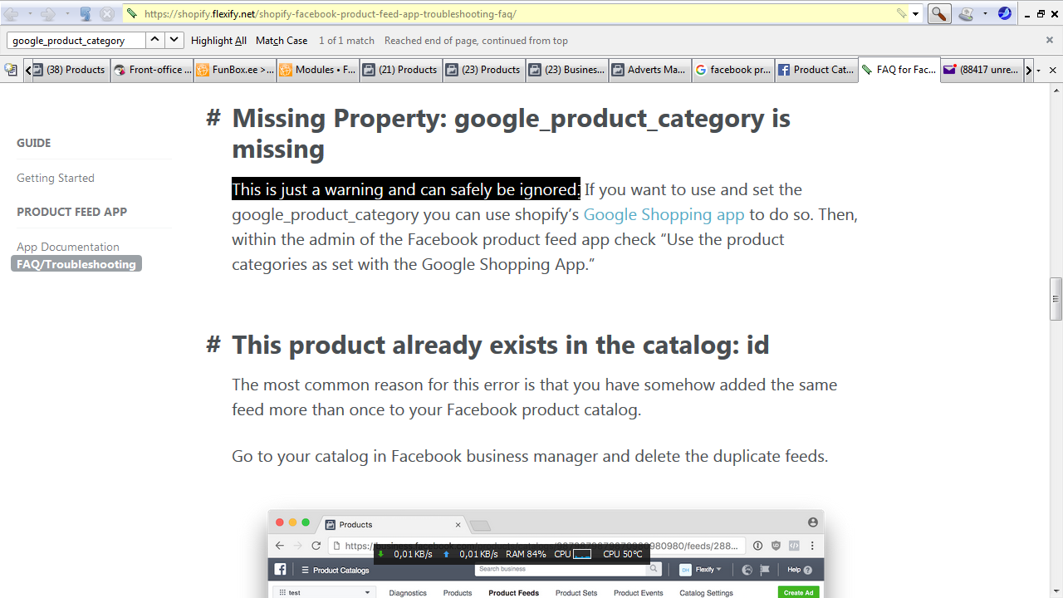Switch to the Google 'facebook pr...' tab

click(733, 70)
